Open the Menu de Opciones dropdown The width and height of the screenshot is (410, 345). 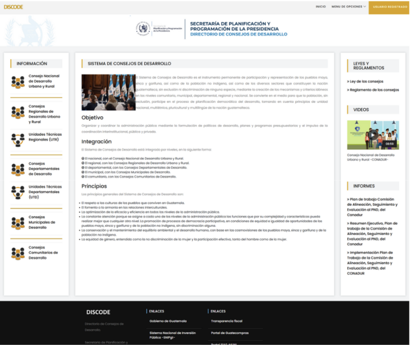tap(349, 7)
